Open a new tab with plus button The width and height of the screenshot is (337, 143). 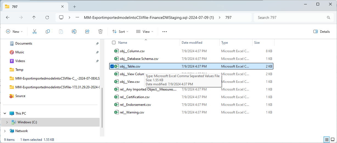pos(74,7)
